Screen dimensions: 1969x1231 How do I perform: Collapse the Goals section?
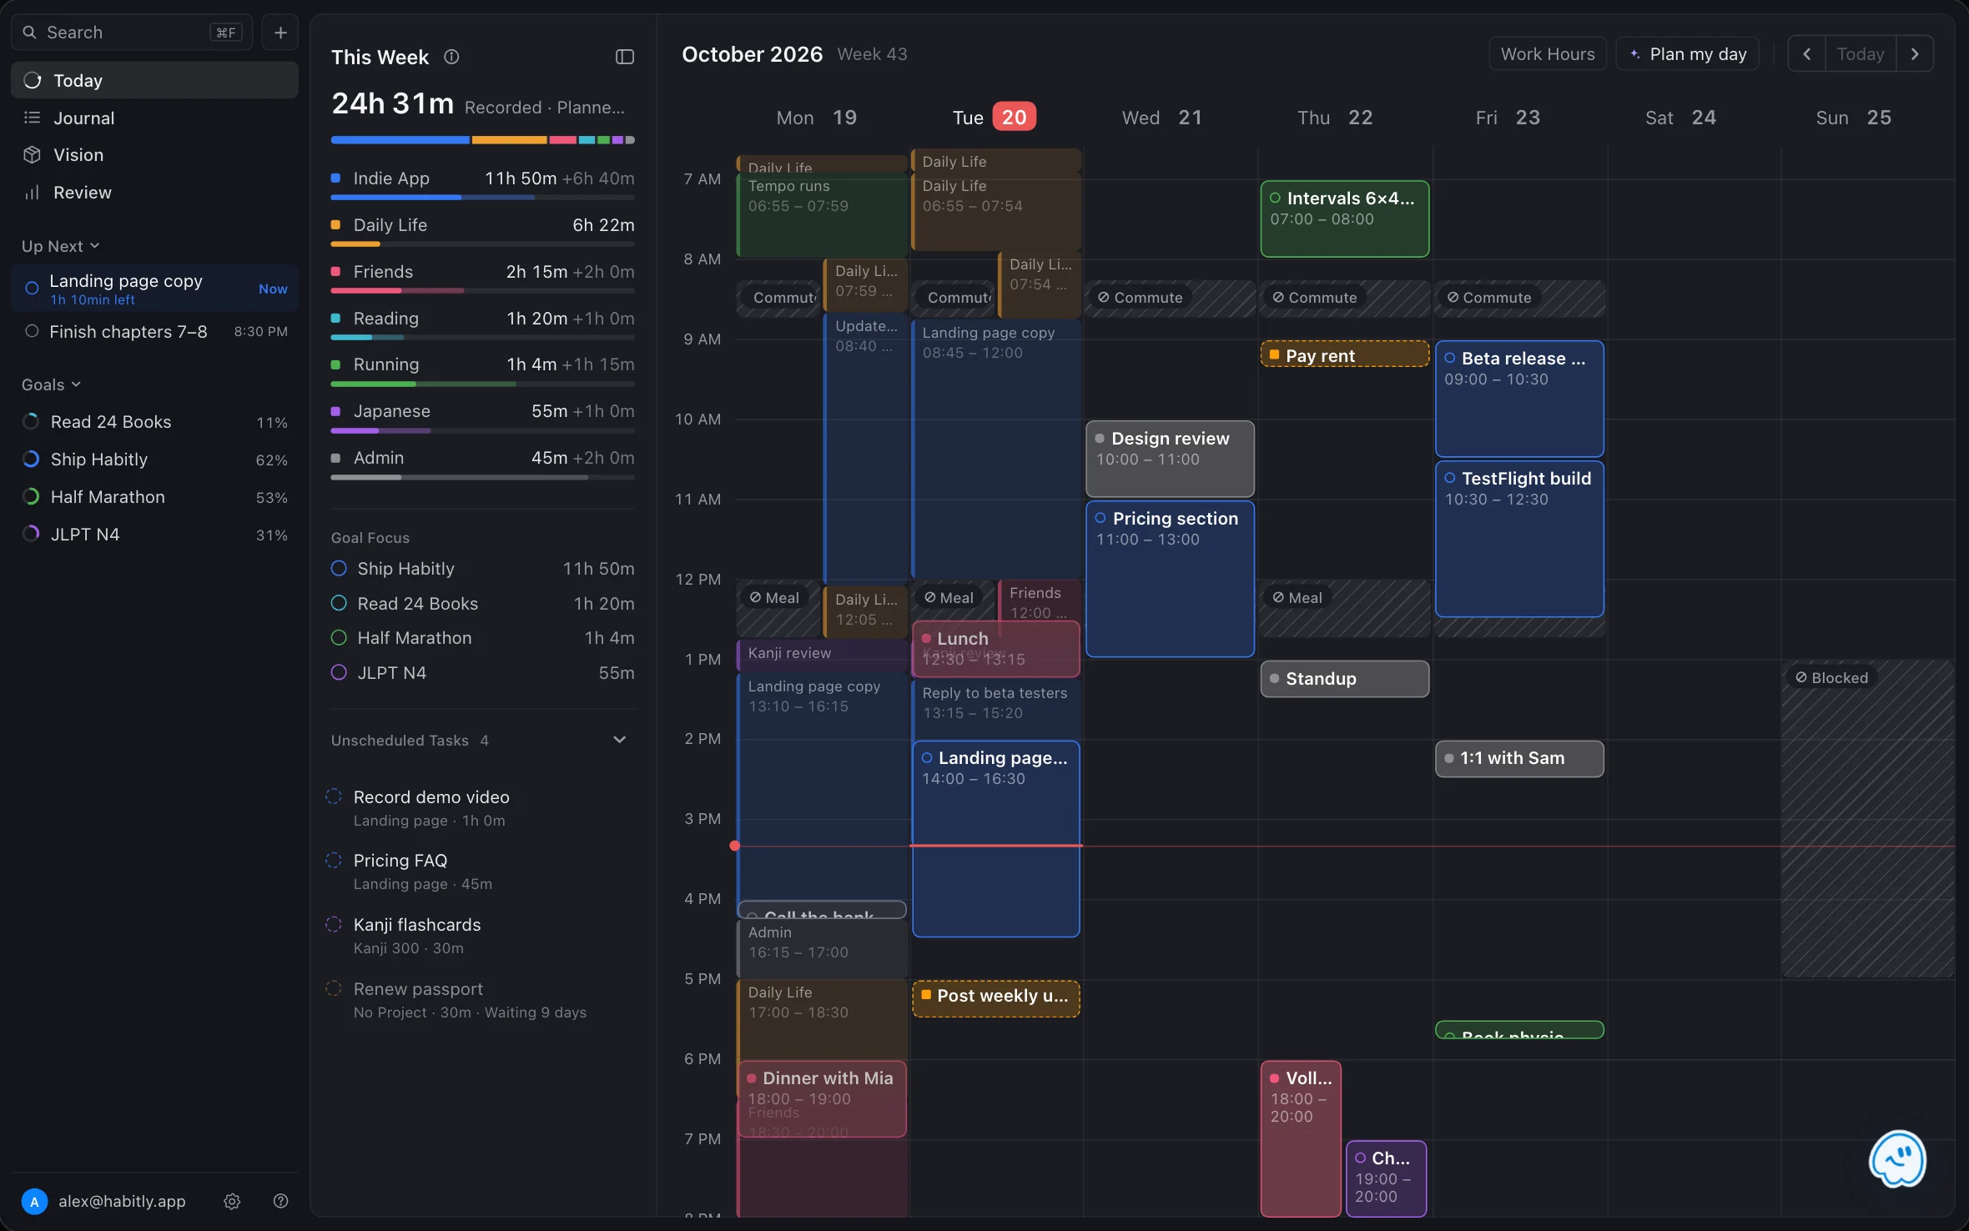[x=52, y=384]
